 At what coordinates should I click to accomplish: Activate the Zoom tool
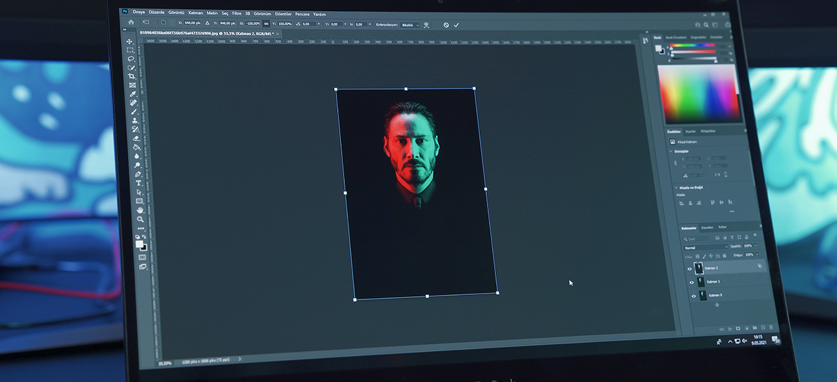click(140, 219)
